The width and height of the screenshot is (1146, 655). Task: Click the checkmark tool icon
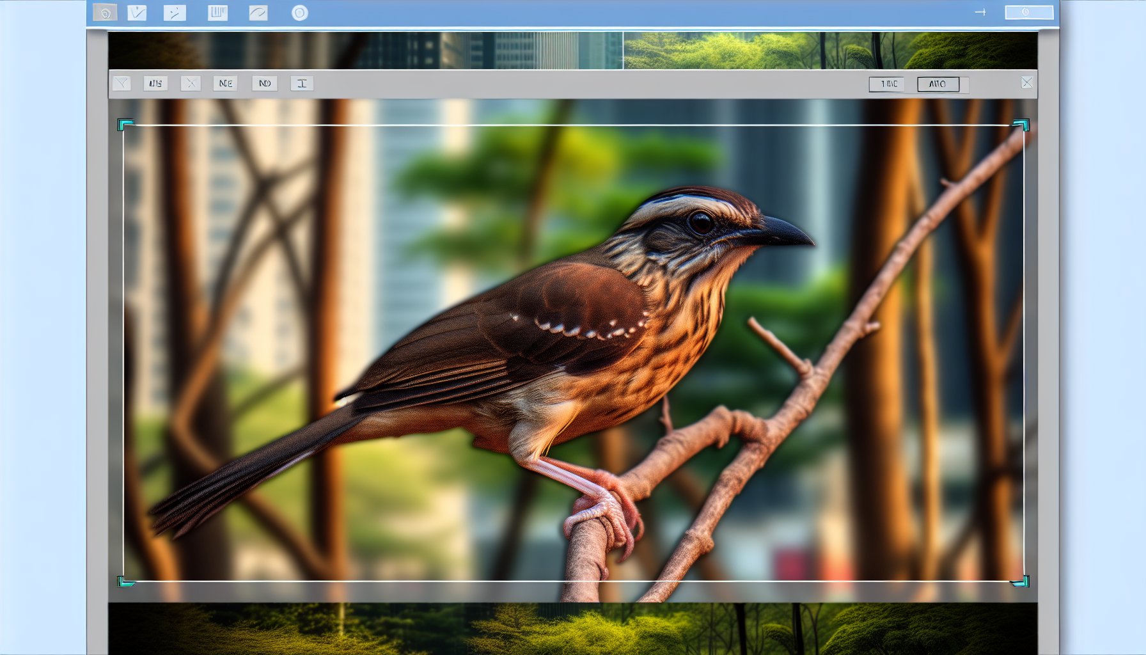click(x=136, y=12)
